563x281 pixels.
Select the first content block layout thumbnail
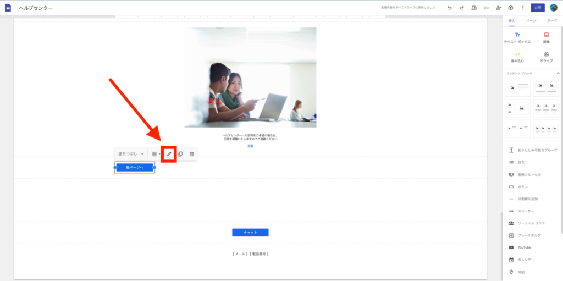click(x=517, y=87)
